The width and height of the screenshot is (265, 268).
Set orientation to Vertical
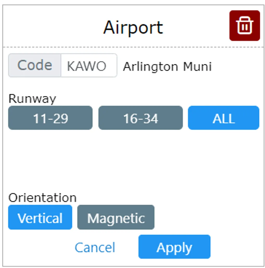click(40, 217)
